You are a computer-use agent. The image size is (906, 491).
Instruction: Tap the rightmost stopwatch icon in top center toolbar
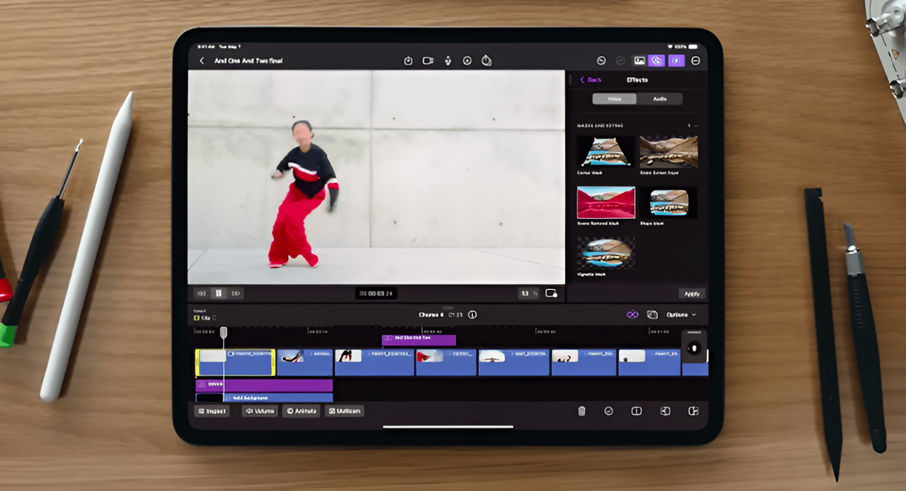[x=486, y=61]
